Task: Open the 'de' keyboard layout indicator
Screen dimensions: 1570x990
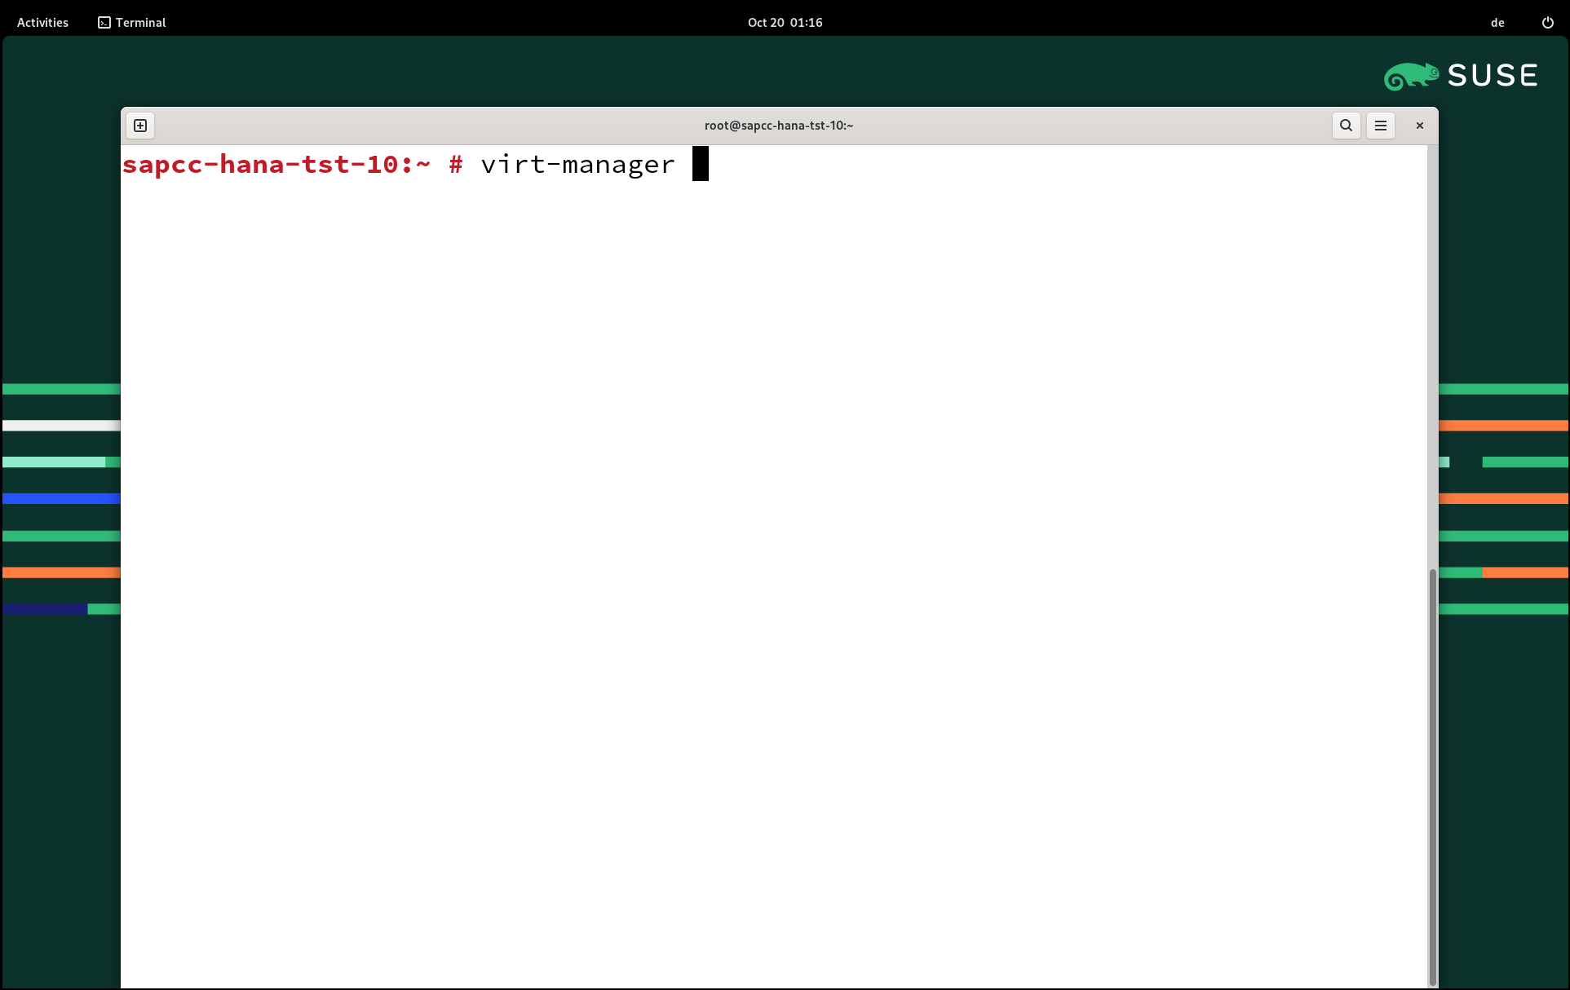Action: (x=1497, y=22)
